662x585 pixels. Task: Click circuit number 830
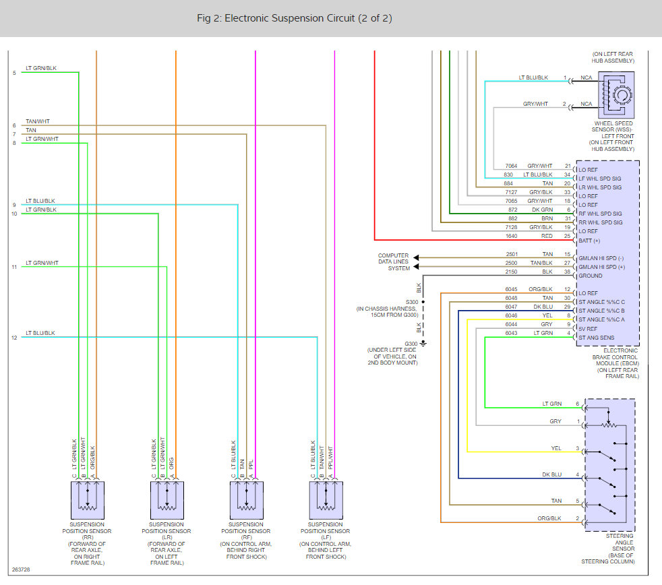(508, 175)
